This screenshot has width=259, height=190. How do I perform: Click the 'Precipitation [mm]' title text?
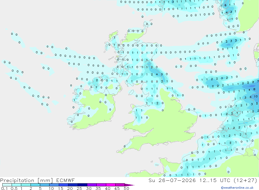27,180
